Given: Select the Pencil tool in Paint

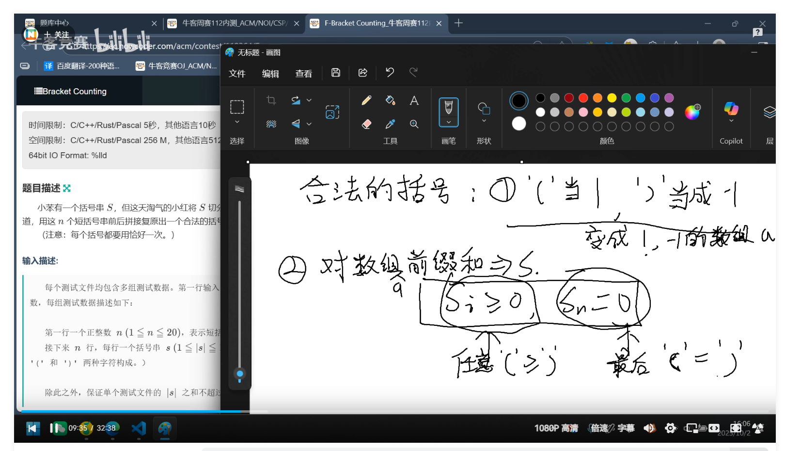Looking at the screenshot, I should pyautogui.click(x=366, y=100).
